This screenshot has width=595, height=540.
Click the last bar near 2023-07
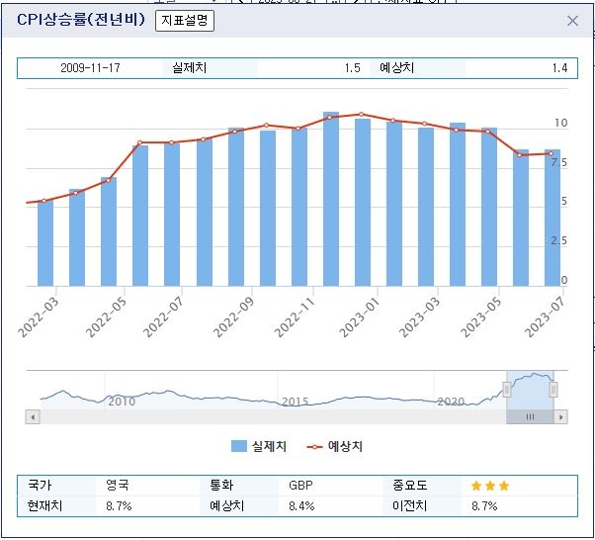pyautogui.click(x=552, y=218)
